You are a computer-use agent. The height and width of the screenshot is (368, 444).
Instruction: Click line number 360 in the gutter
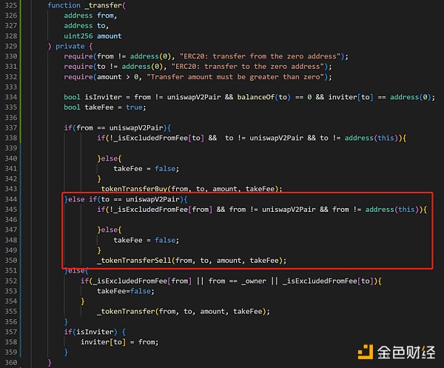click(x=11, y=362)
